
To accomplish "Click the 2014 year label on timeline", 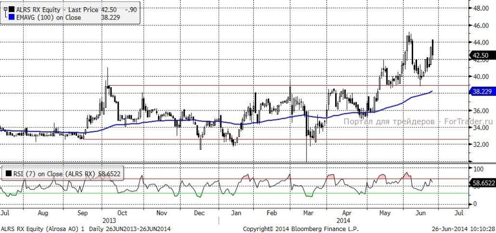I will (x=343, y=220).
